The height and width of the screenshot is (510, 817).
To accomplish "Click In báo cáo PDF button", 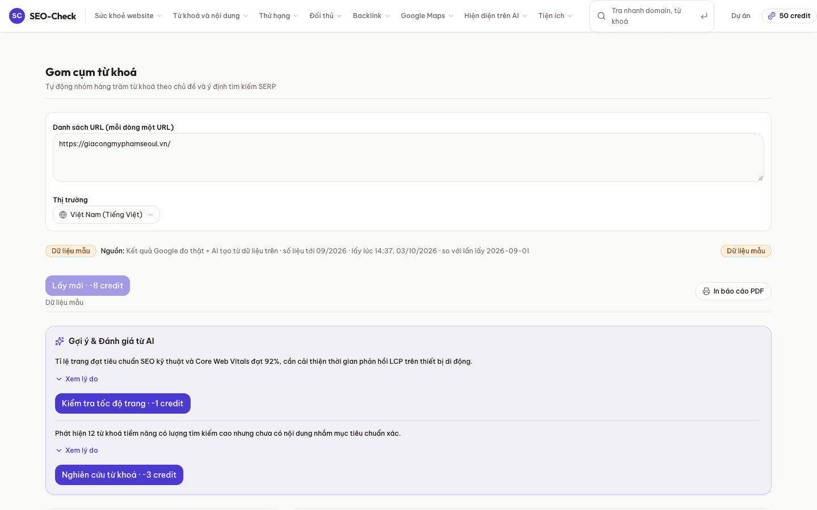I will (733, 291).
